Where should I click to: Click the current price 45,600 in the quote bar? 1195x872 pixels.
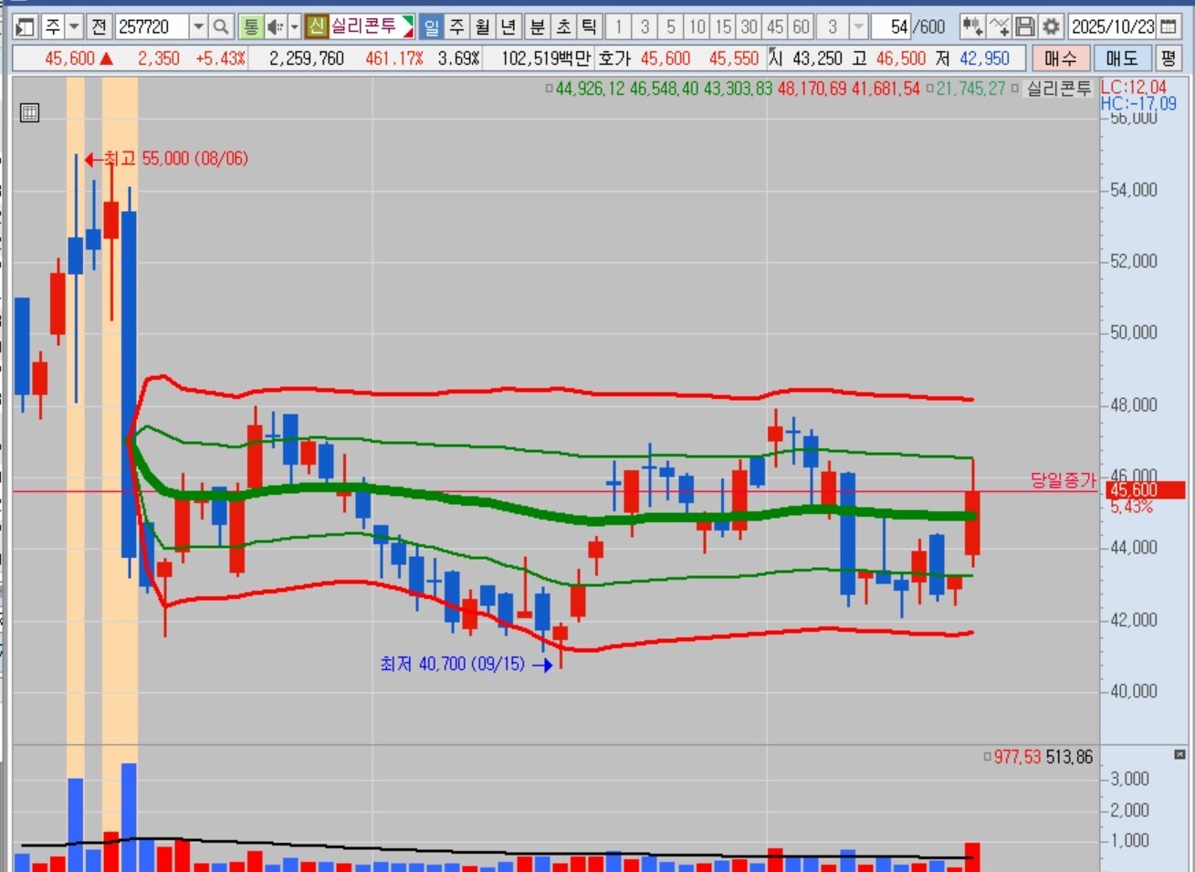tap(69, 58)
